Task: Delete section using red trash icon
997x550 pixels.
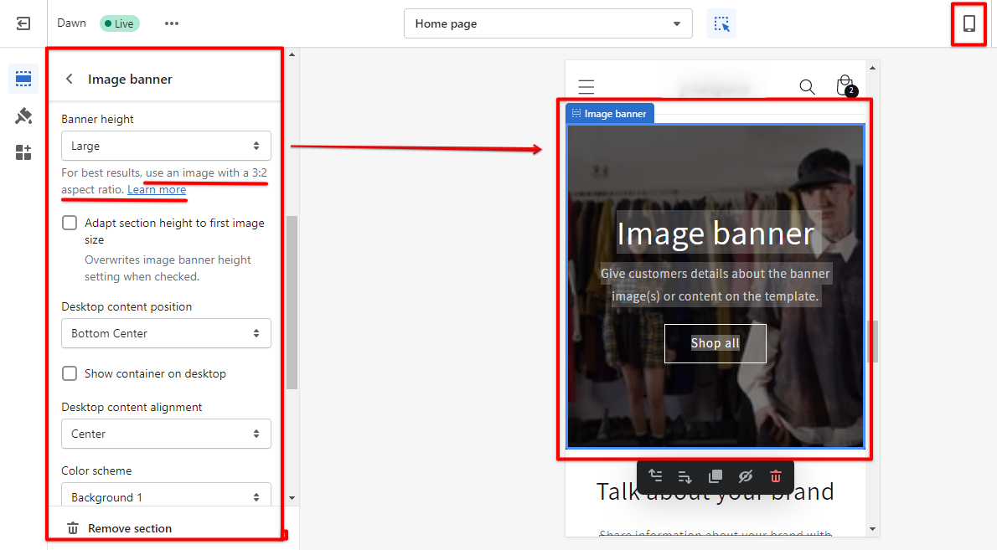Action: pos(776,476)
